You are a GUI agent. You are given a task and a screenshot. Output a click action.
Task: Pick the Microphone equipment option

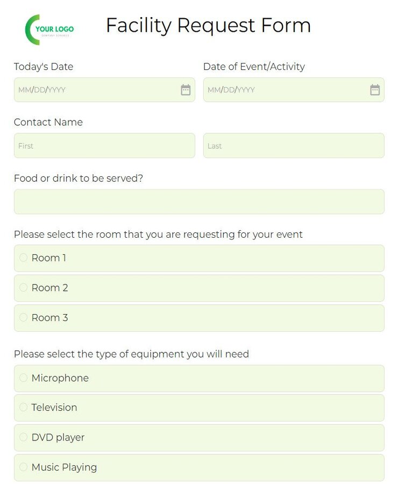pyautogui.click(x=24, y=378)
